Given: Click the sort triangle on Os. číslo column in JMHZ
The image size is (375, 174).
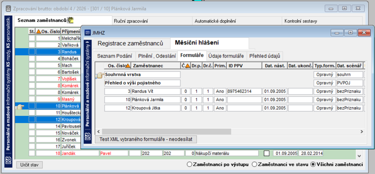Looking at the screenshot, I should (128, 65).
